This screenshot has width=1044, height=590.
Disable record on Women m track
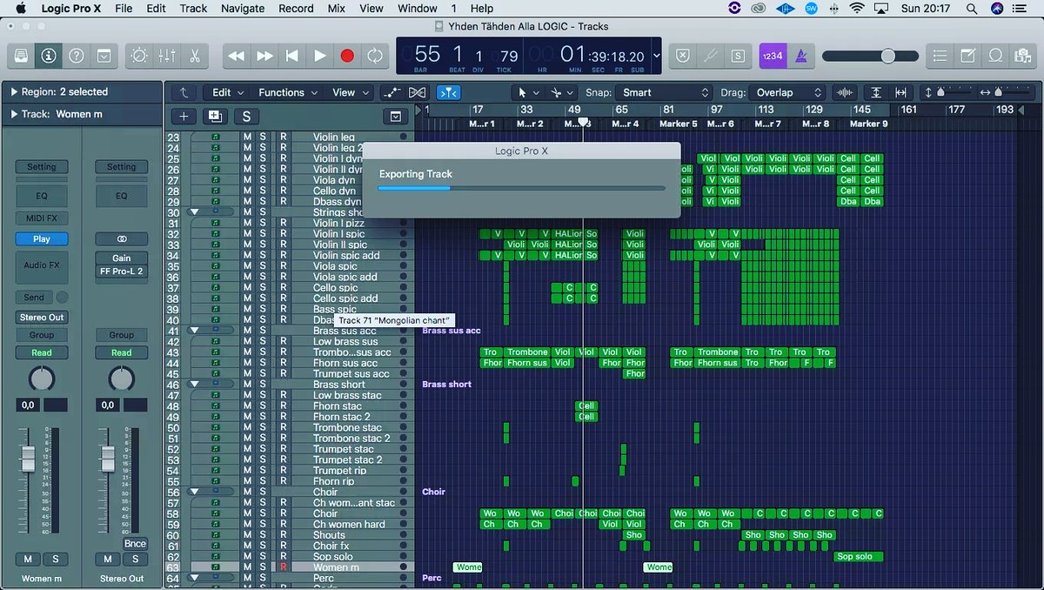tap(283, 567)
